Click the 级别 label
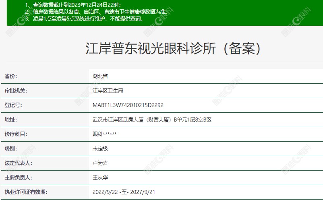 [x=11, y=148]
